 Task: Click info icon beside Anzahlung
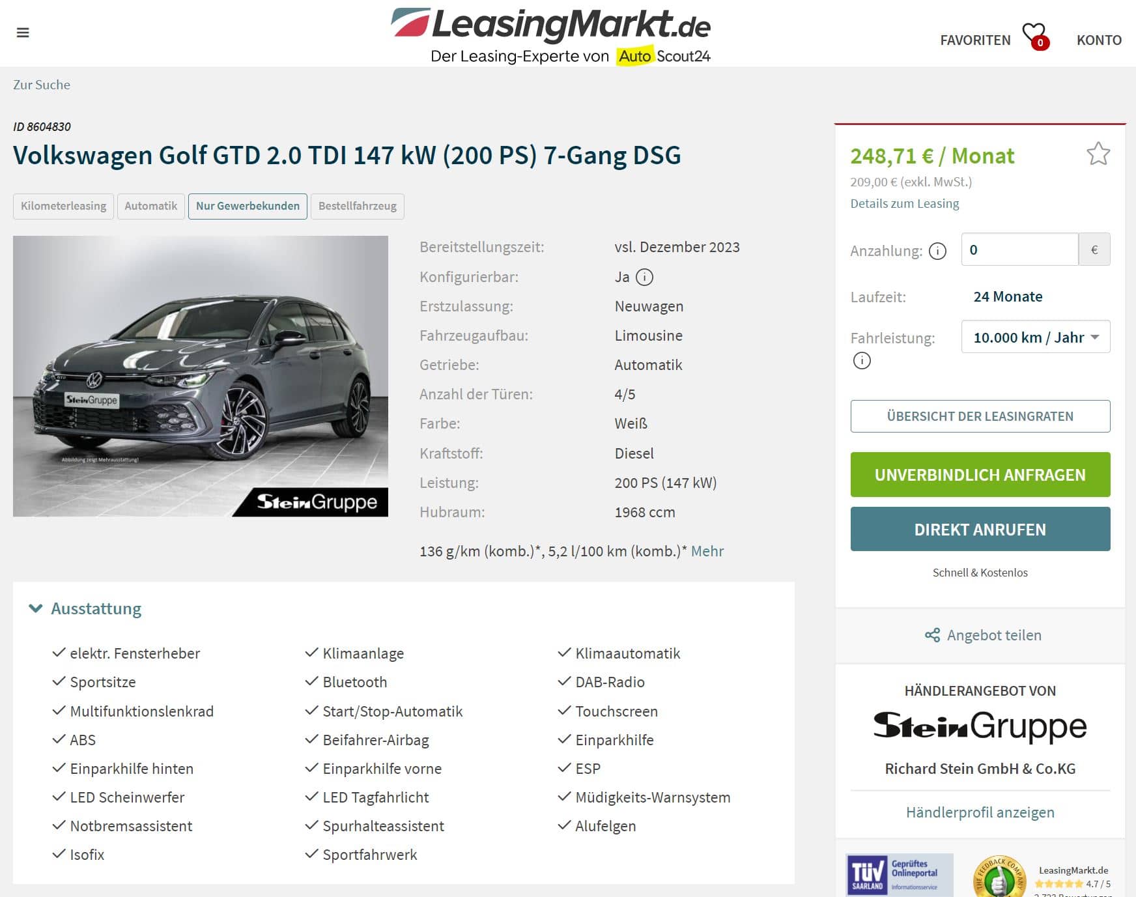(x=937, y=251)
